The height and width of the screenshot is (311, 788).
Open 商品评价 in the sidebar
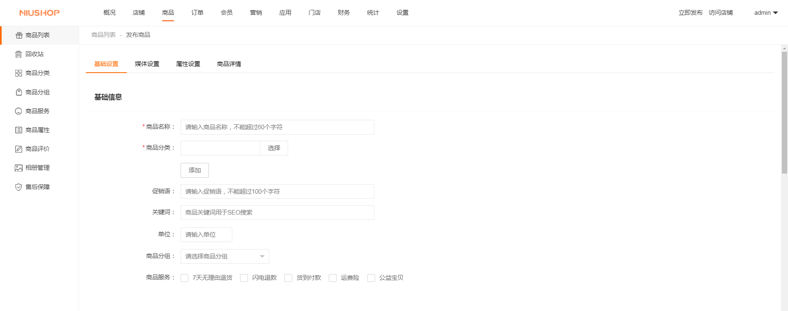coord(39,149)
